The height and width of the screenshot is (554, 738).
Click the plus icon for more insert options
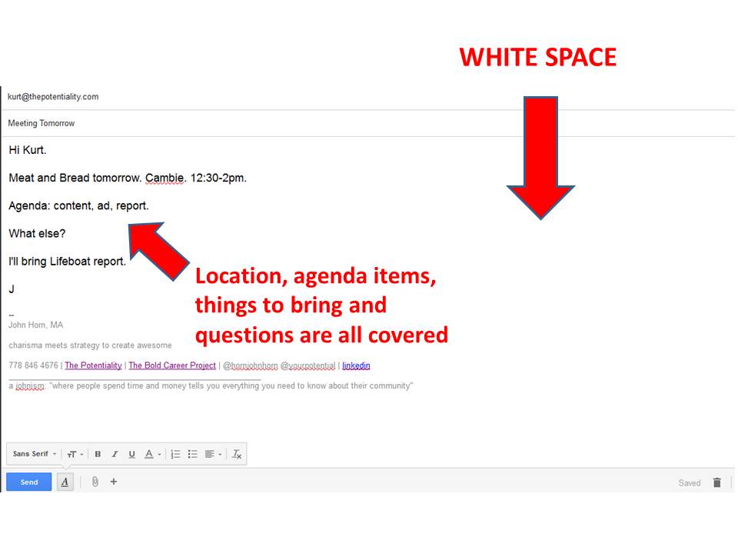click(114, 482)
